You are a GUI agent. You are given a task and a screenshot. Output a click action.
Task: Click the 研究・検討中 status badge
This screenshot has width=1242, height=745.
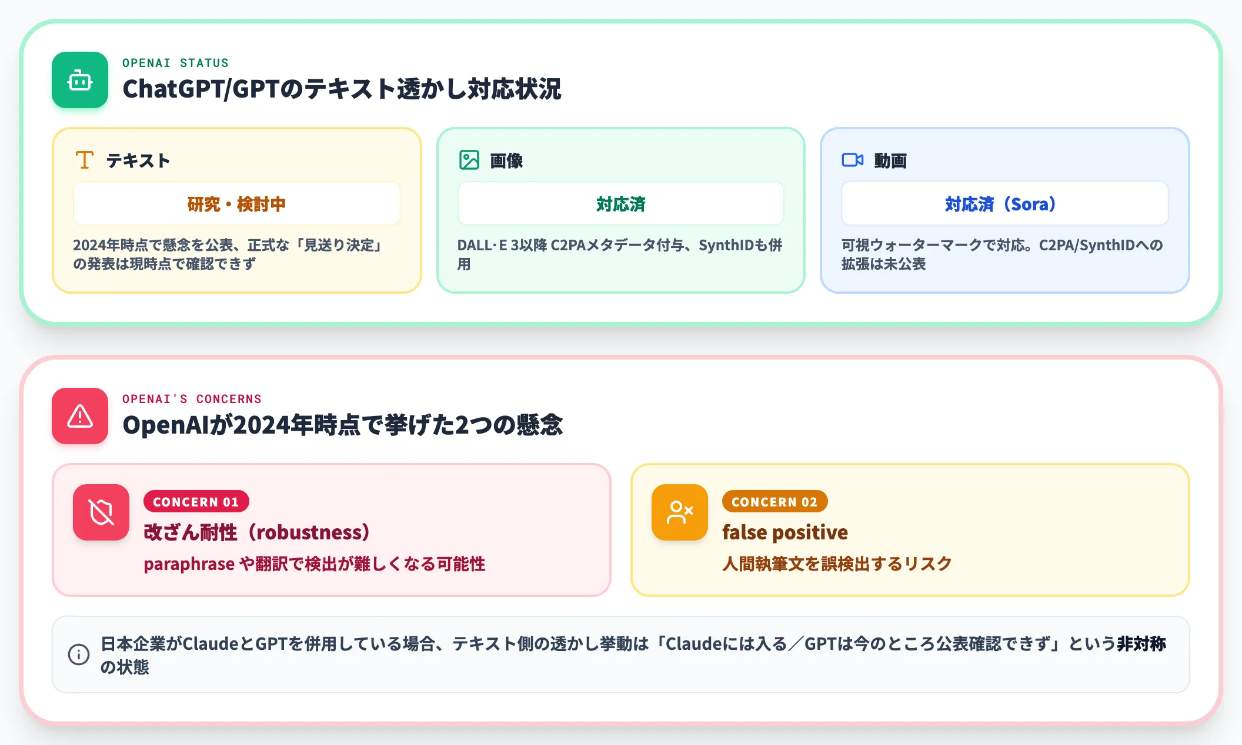point(237,204)
